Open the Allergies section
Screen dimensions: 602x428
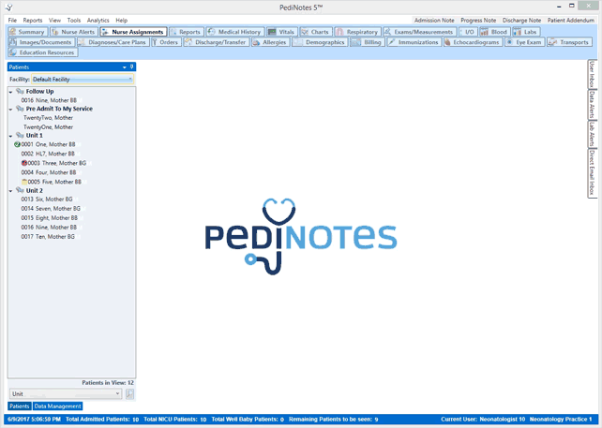pos(270,42)
